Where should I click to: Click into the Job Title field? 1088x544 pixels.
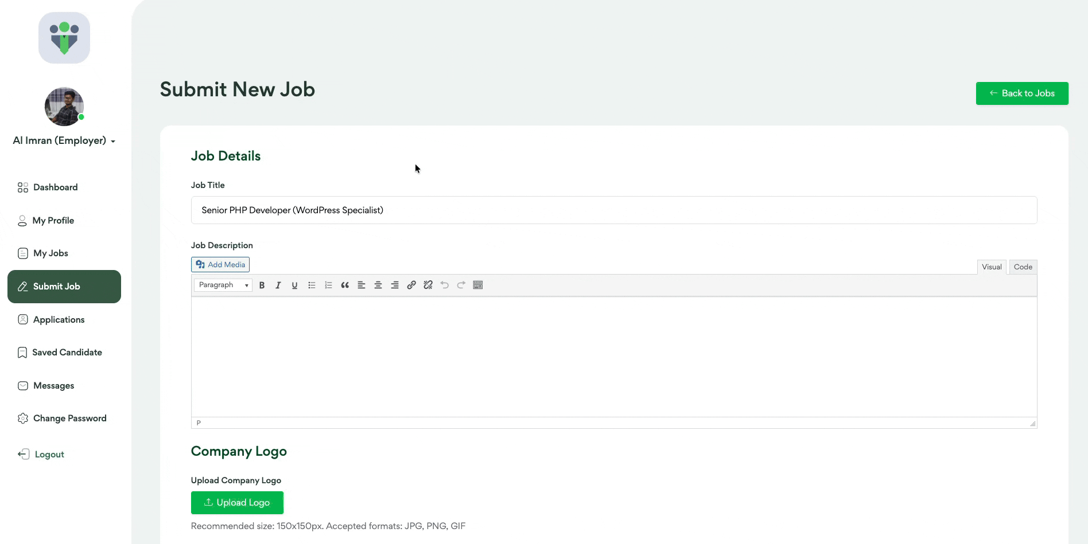[x=613, y=210]
